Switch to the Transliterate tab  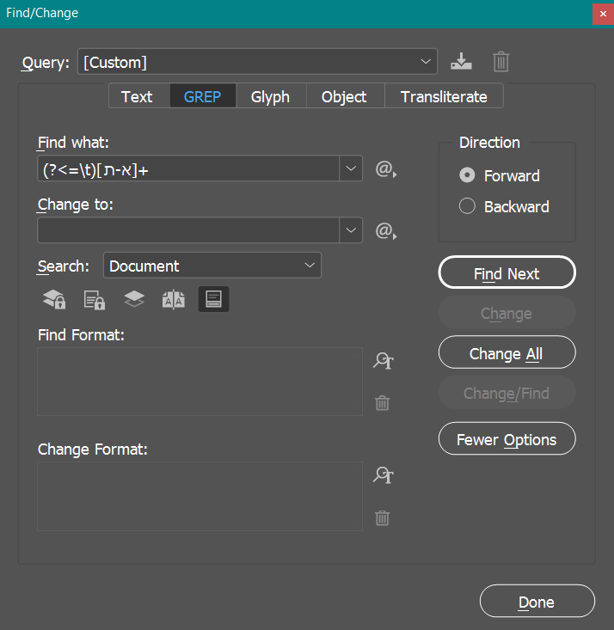tap(444, 97)
